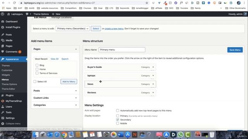Open the MyThemeShop sidebar item
The width and height of the screenshot is (248, 139).
tap(14, 101)
